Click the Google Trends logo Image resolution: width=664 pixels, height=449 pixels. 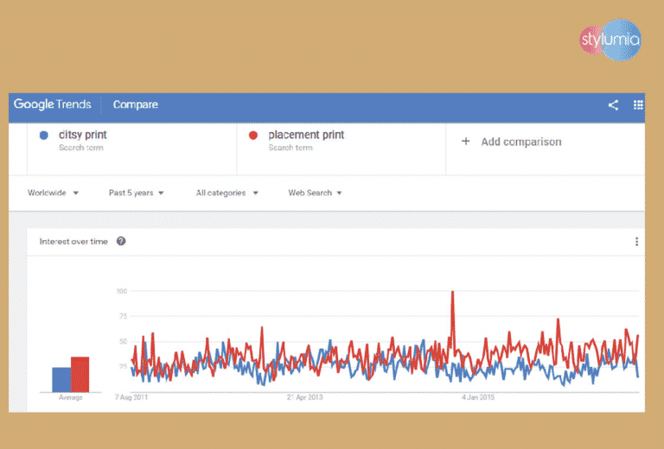(x=52, y=105)
